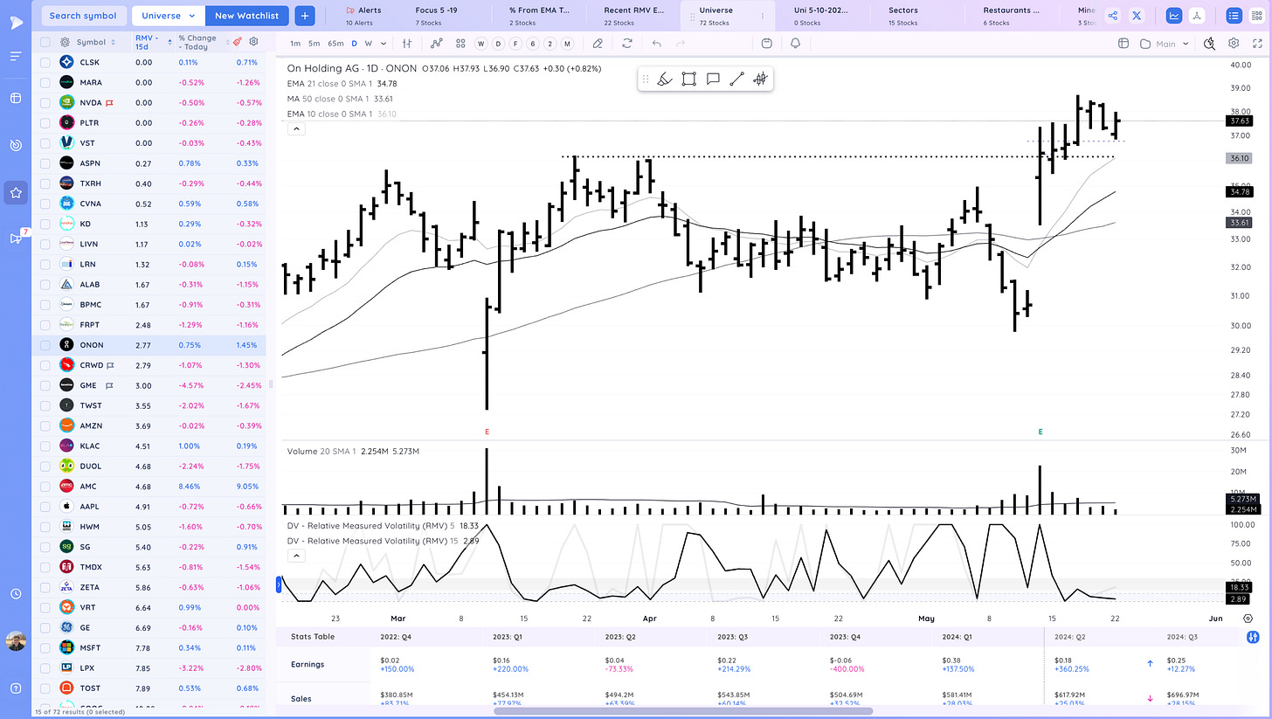The width and height of the screenshot is (1272, 719).
Task: Tick the checkbox for ONON
Action: click(x=45, y=345)
